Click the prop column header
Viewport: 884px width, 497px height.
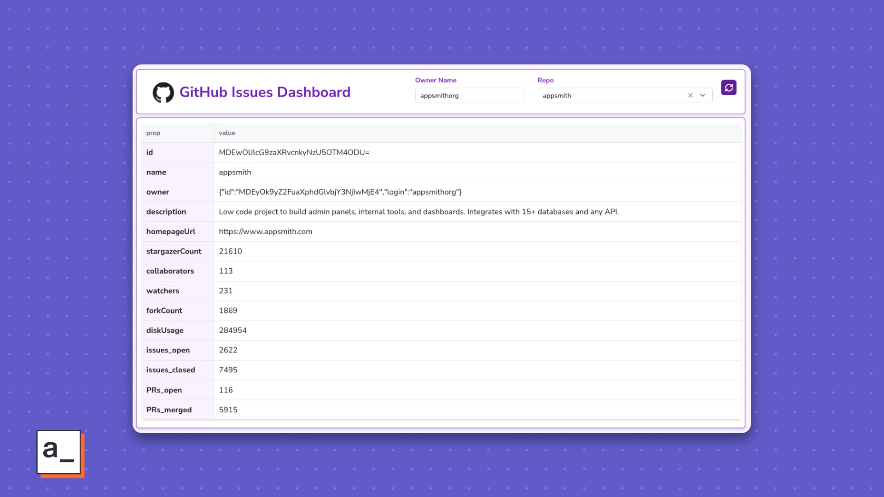point(153,133)
